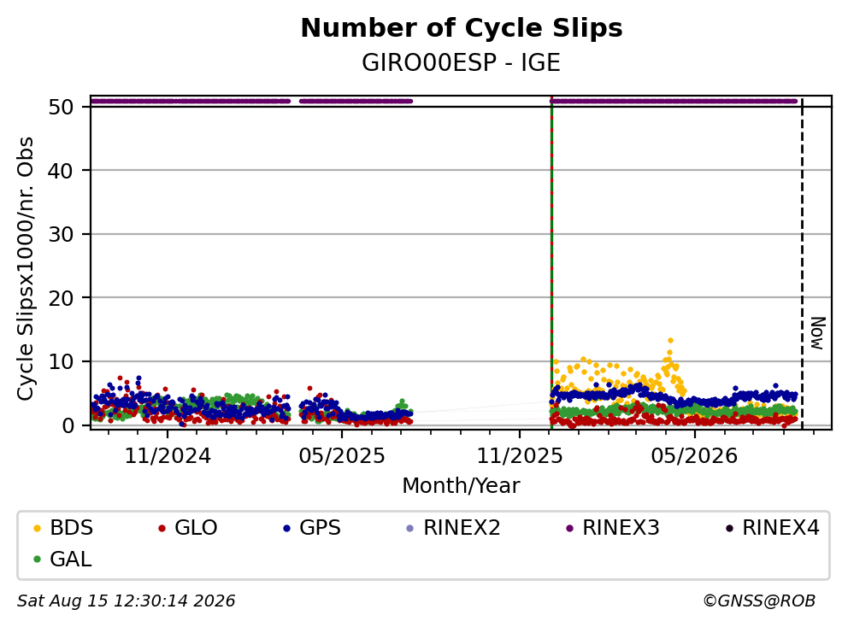Click the GIRO00ESP - IGE subtitle

pyautogui.click(x=462, y=62)
